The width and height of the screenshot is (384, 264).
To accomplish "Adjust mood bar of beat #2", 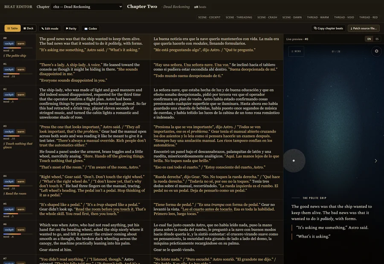I will (18, 99).
